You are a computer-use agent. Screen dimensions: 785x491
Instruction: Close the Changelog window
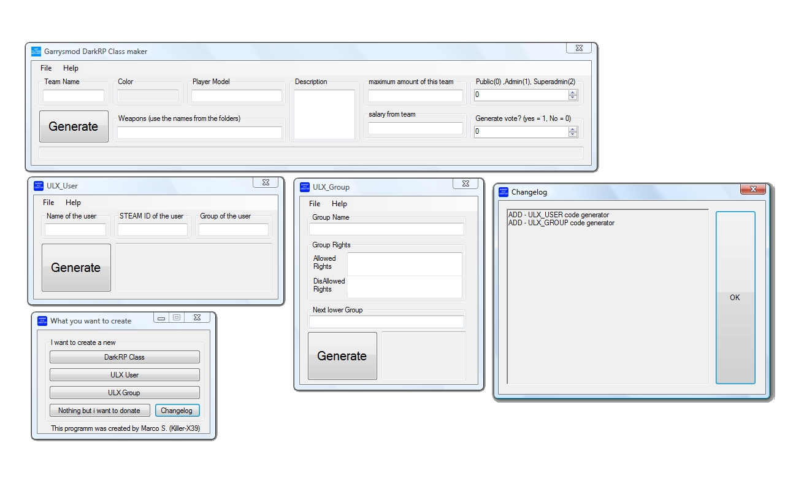tap(752, 189)
